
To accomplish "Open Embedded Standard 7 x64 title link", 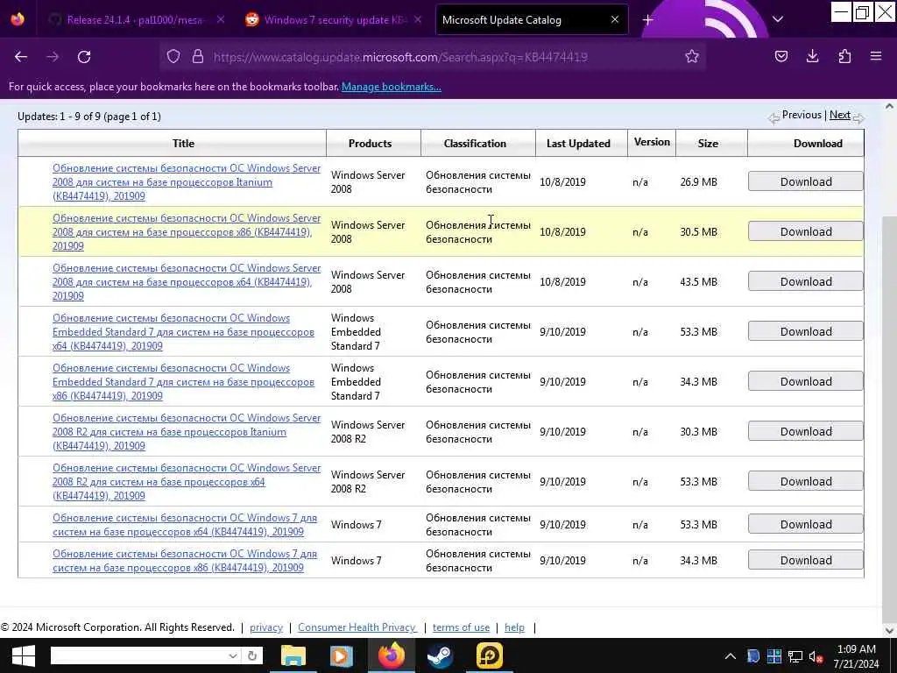I will 183,332.
